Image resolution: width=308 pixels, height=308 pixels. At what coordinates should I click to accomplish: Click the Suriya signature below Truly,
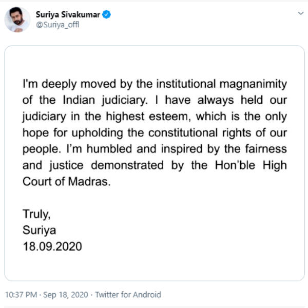(x=40, y=230)
